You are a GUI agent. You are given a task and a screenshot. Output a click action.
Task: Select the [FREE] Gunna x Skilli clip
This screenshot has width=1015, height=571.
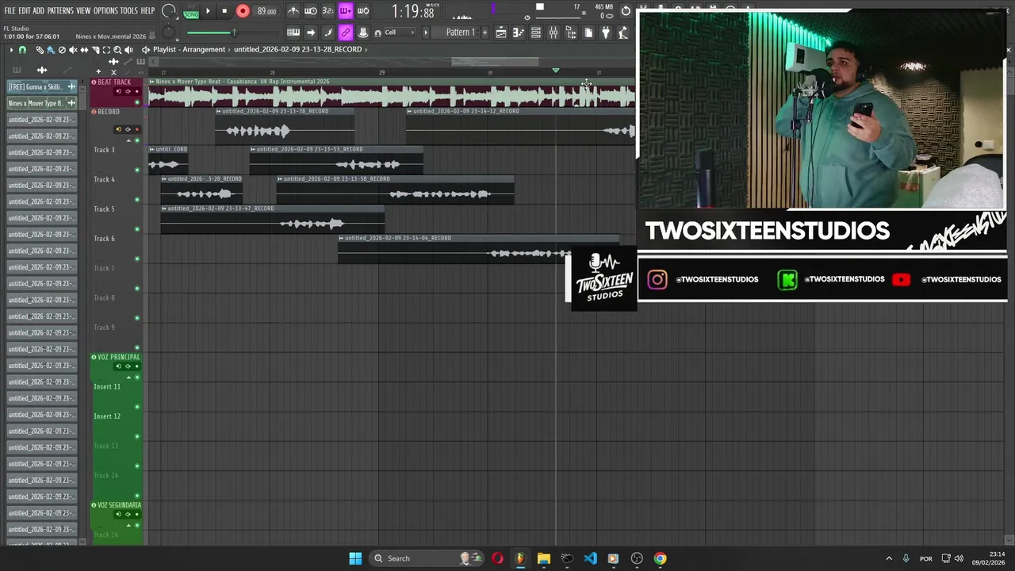coord(42,86)
